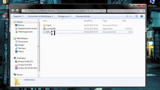Open Disque local D: drive
Screen dimensions: 160x90
point(25,65)
